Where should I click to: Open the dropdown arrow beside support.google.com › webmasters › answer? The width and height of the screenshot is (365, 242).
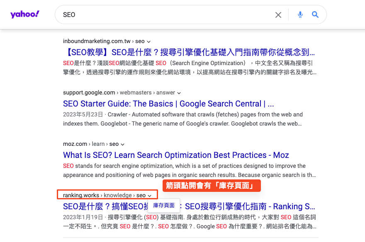coord(179,93)
